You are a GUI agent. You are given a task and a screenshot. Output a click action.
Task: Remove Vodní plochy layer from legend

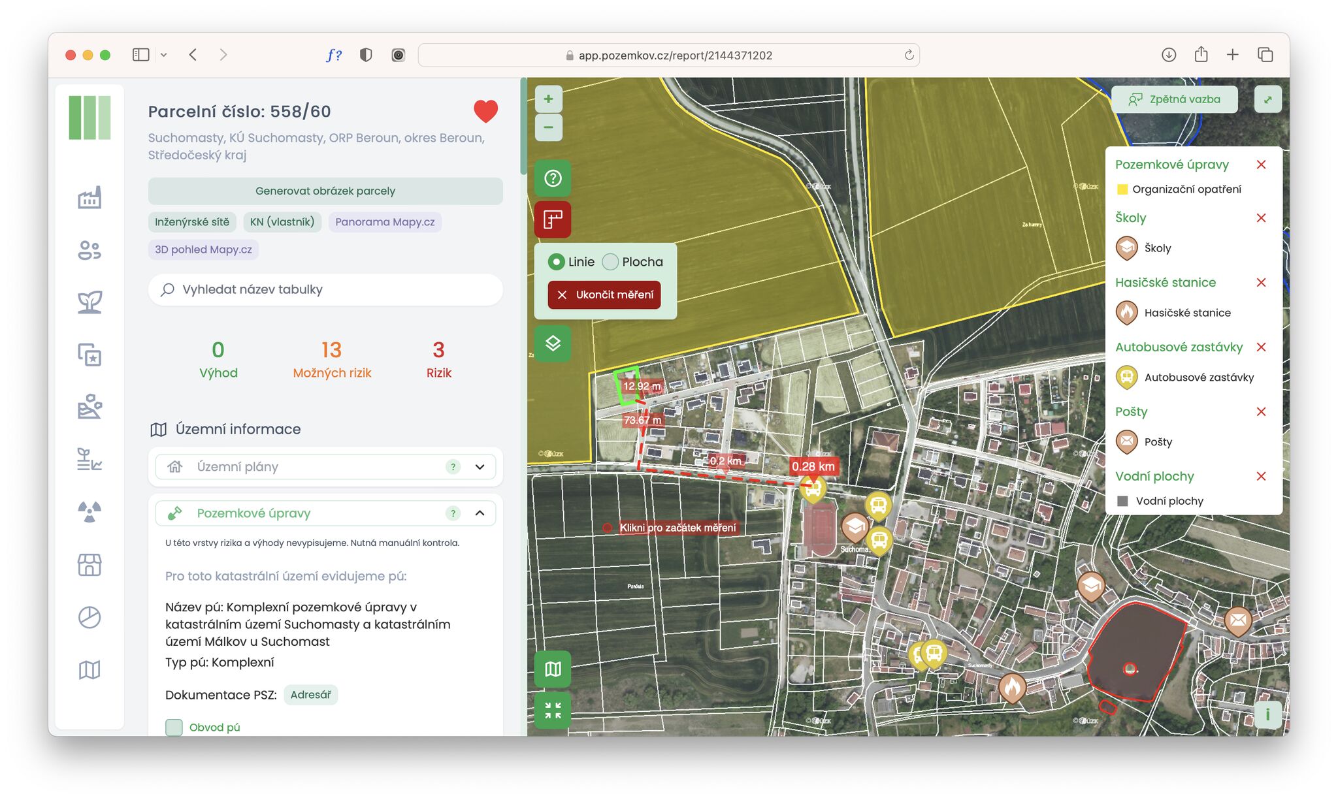click(x=1262, y=476)
